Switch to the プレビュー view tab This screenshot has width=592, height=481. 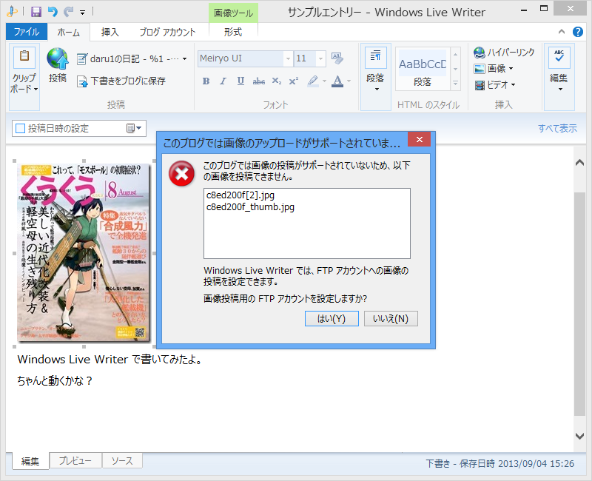(75, 460)
